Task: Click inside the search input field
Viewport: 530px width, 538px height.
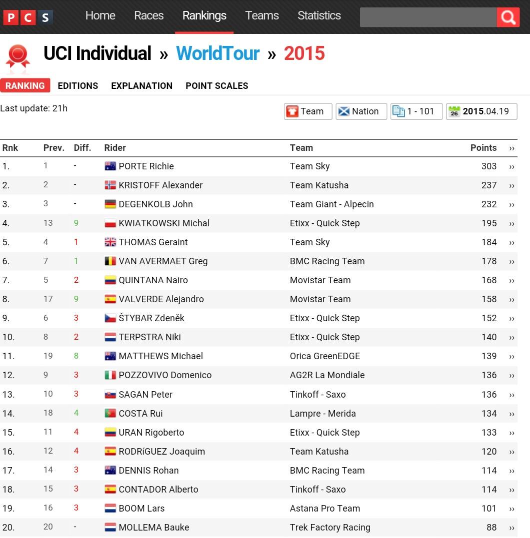Action: pyautogui.click(x=428, y=17)
